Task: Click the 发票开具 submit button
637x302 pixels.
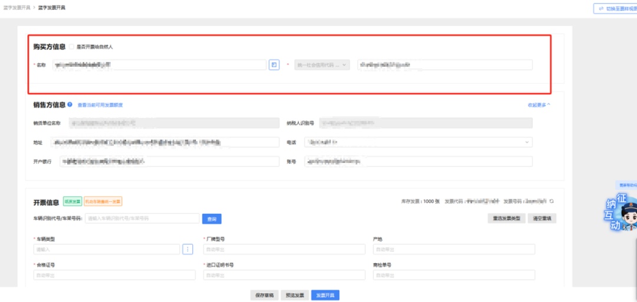Action: coord(326,295)
